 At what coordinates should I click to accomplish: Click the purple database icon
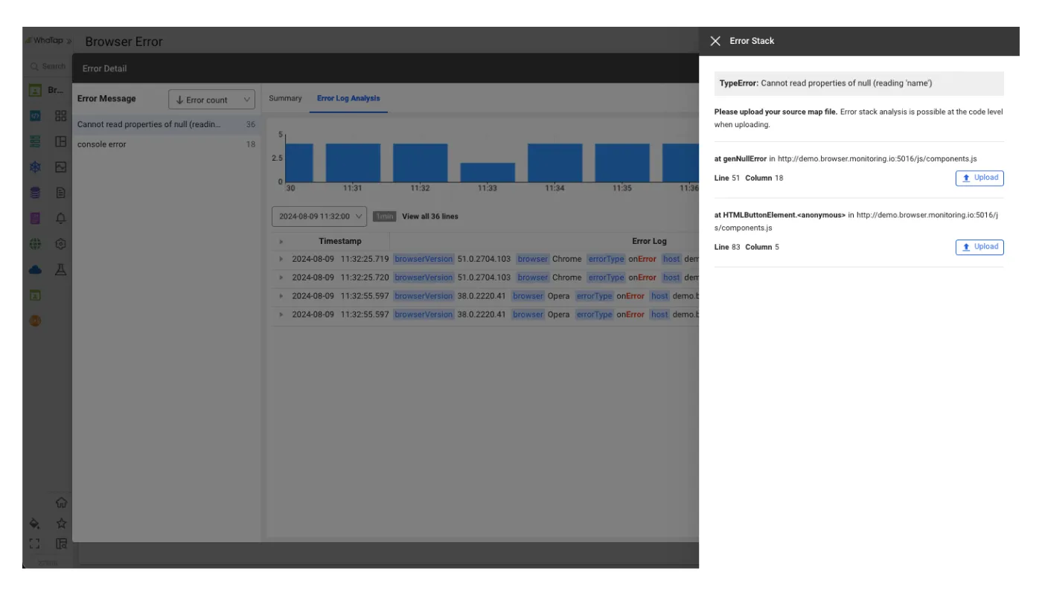pos(35,193)
